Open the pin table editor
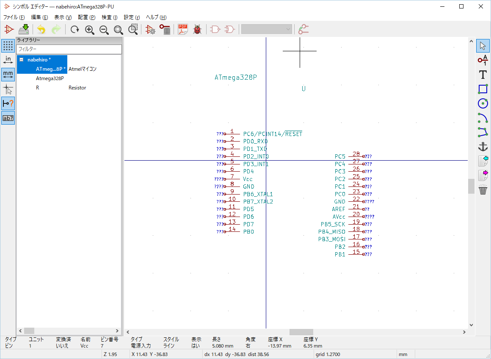Screen dimensions: 491x359 point(165,30)
